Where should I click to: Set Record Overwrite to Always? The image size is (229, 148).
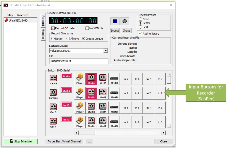pos(68,39)
